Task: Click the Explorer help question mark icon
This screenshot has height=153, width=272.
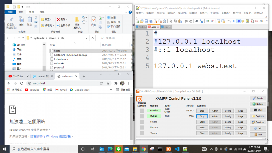Action: (130, 12)
